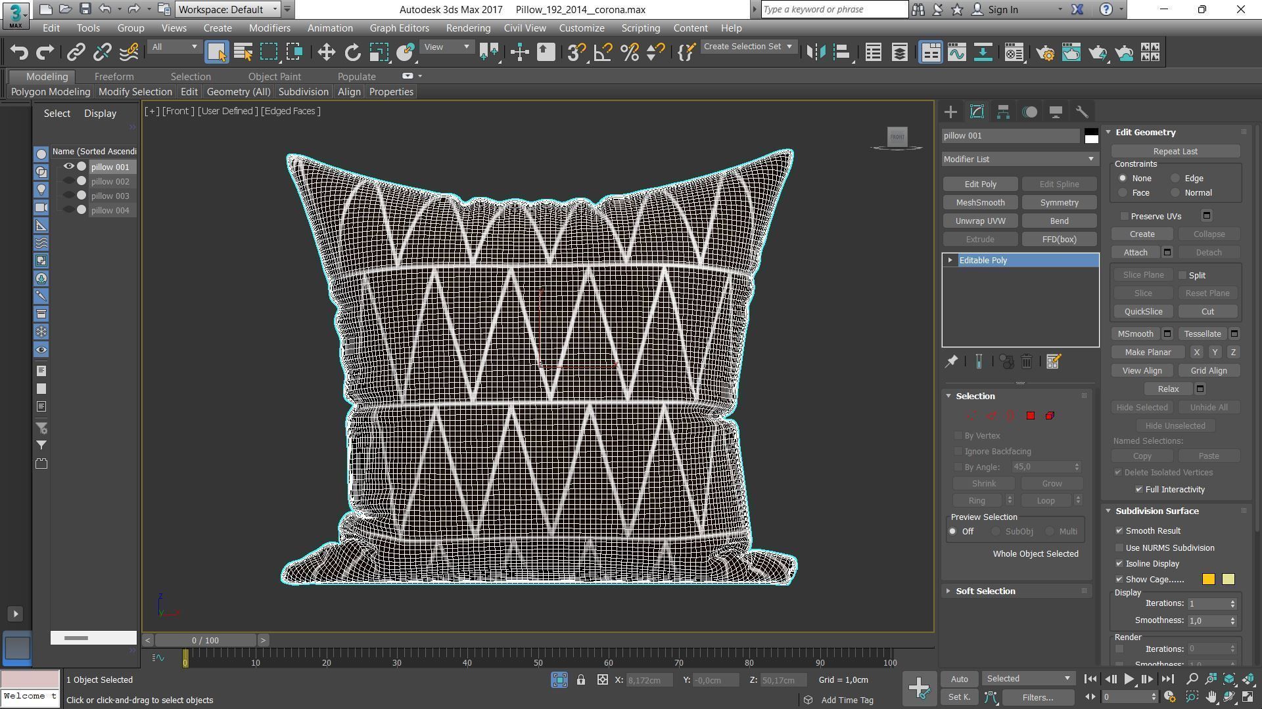Enable Use NURMS Subdivision checkbox
Screen dimensions: 1262x709
1119,548
